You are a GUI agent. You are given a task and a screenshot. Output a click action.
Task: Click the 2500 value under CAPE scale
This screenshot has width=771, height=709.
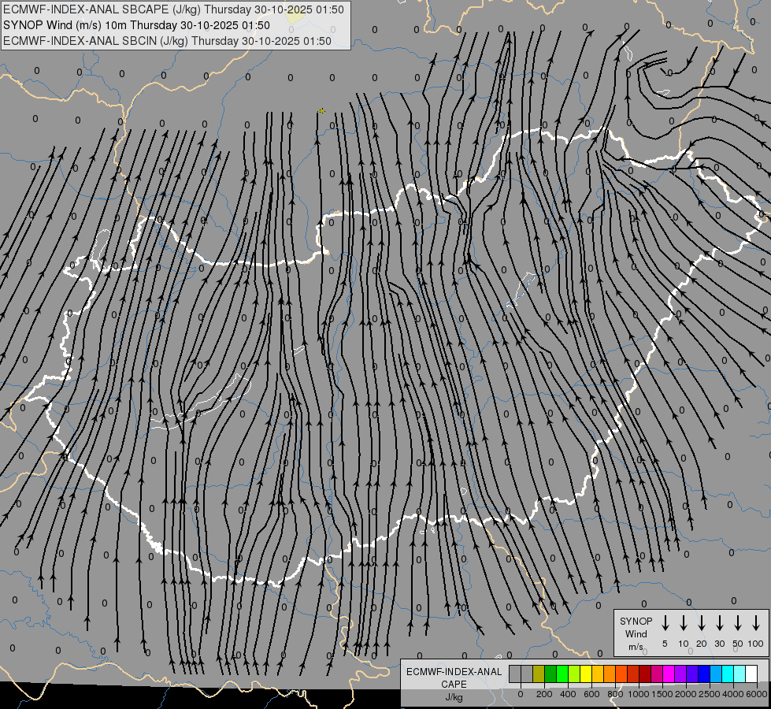[710, 694]
